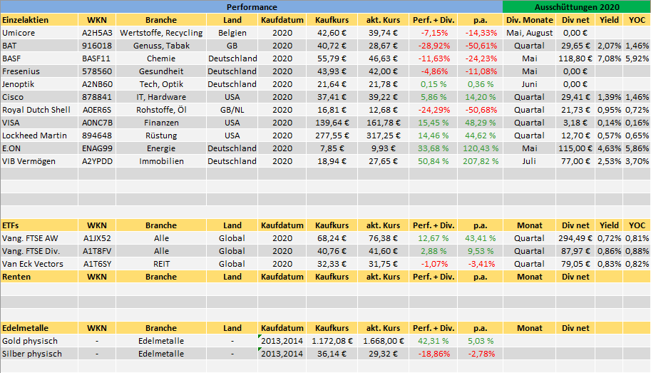Select the Umicore stock name cell
This screenshot has width=651, height=373.
(39, 33)
